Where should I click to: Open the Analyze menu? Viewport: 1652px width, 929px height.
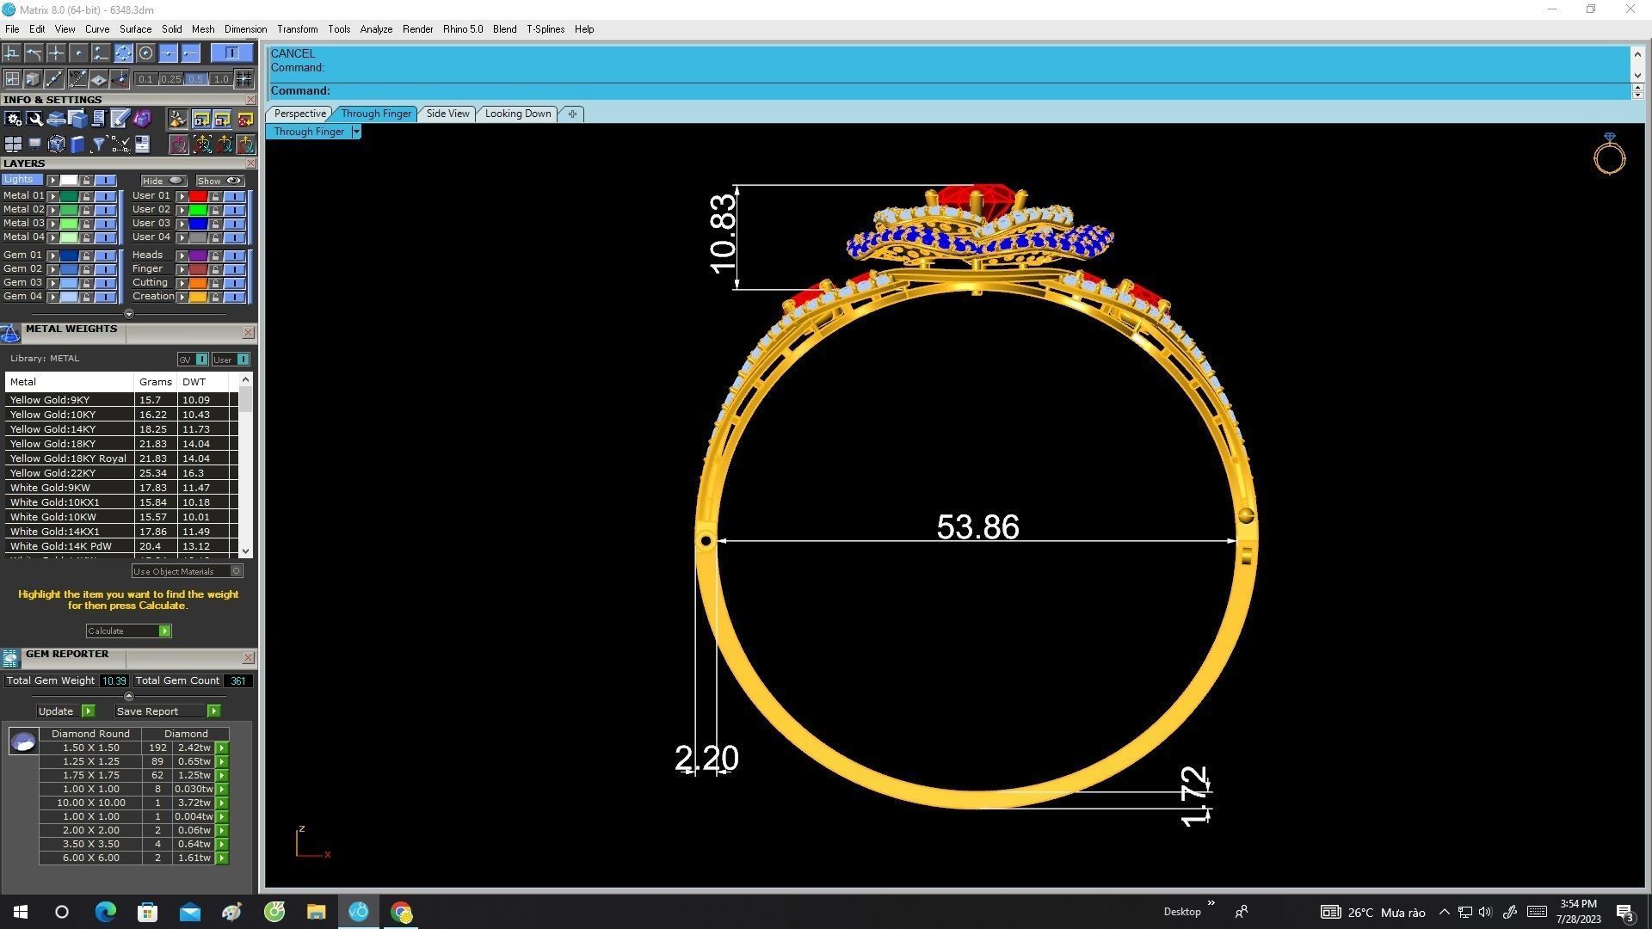(376, 29)
